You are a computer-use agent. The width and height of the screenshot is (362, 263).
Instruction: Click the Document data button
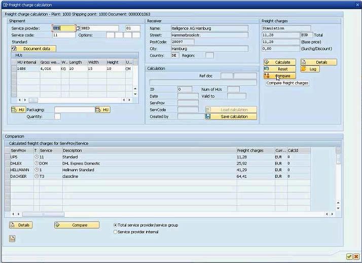click(x=33, y=49)
